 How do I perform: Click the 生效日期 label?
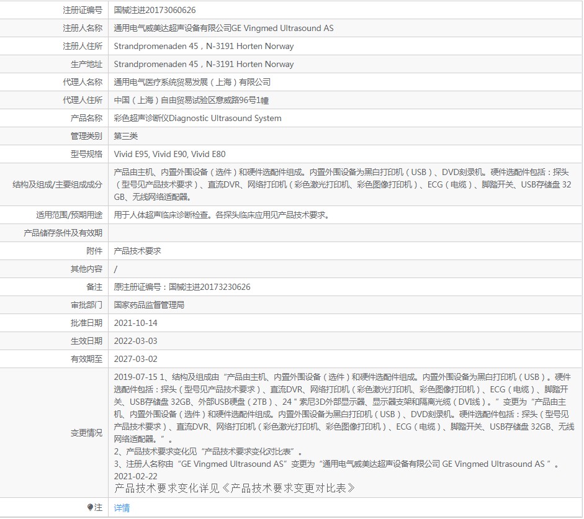coord(86,341)
